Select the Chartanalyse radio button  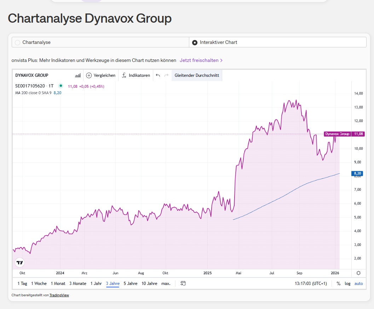pyautogui.click(x=18, y=42)
